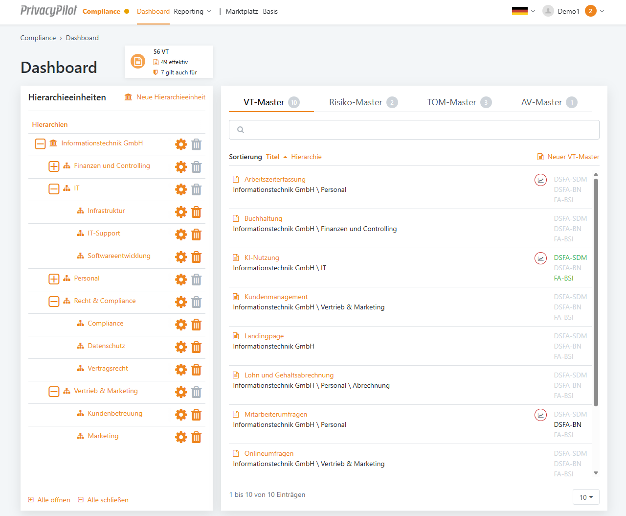
Task: Toggle sort by Titel
Action: pos(273,157)
